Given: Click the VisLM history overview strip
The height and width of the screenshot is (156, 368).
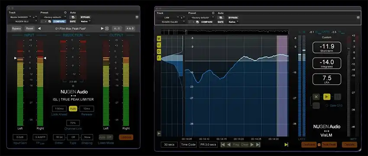Looking at the screenshot, I should coord(225,32).
